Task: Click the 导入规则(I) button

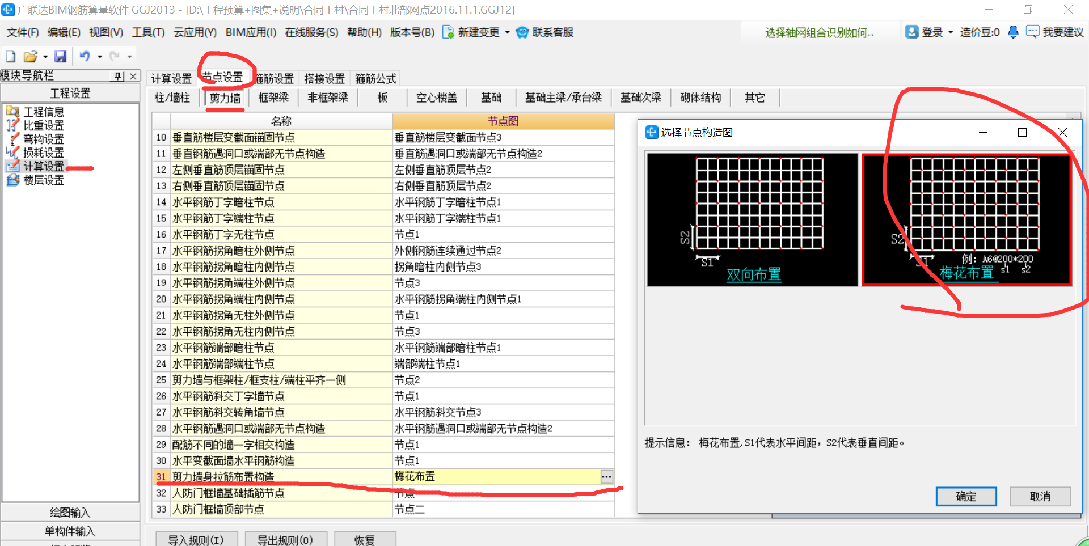Action: 196,540
